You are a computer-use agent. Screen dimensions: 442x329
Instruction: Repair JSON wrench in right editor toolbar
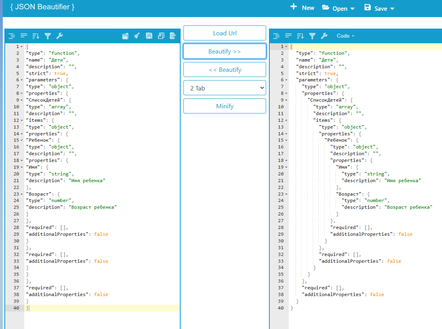pyautogui.click(x=324, y=36)
